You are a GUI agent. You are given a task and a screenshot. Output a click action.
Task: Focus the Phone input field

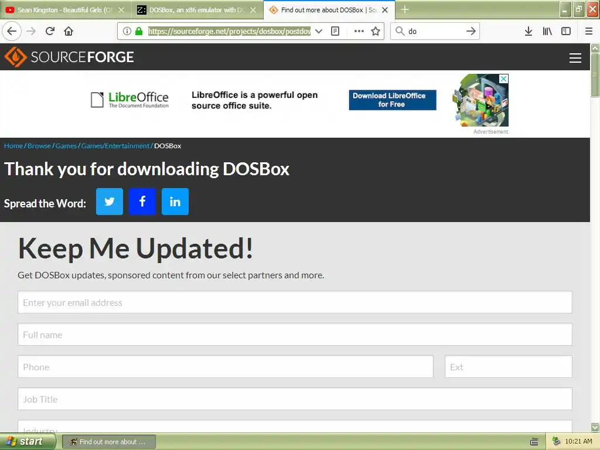point(226,367)
